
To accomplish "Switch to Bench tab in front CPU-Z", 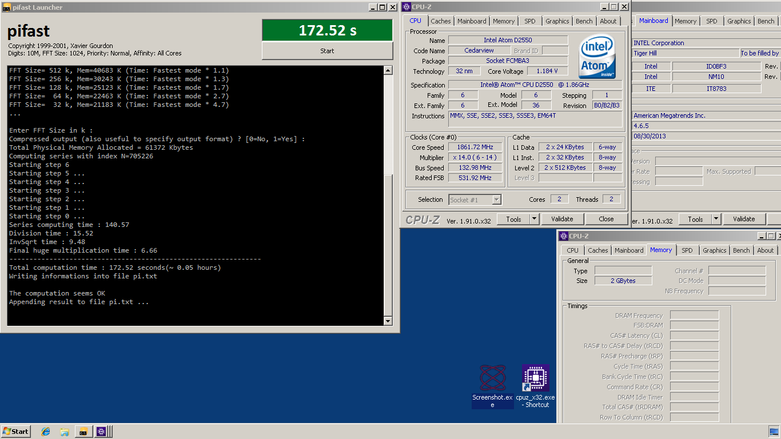I will [584, 21].
